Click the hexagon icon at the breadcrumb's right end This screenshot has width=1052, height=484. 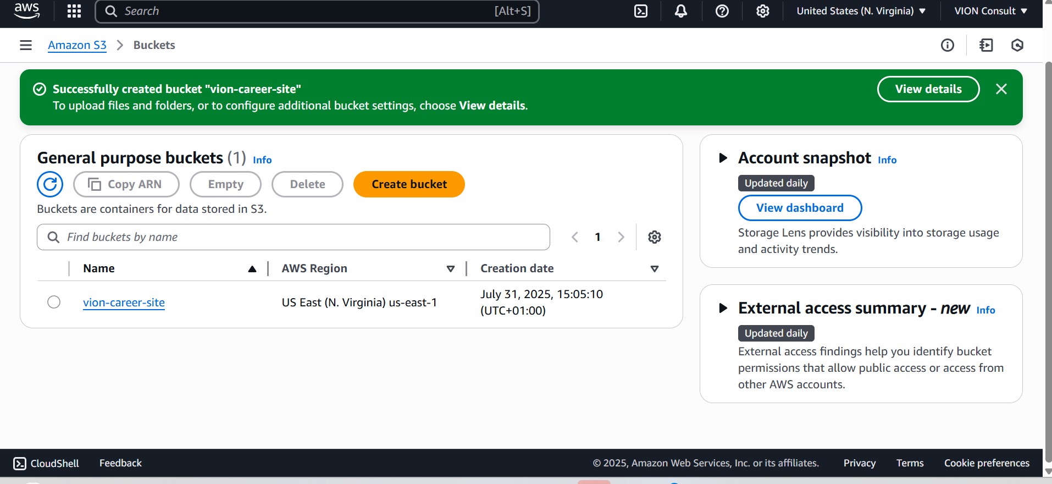click(1017, 45)
